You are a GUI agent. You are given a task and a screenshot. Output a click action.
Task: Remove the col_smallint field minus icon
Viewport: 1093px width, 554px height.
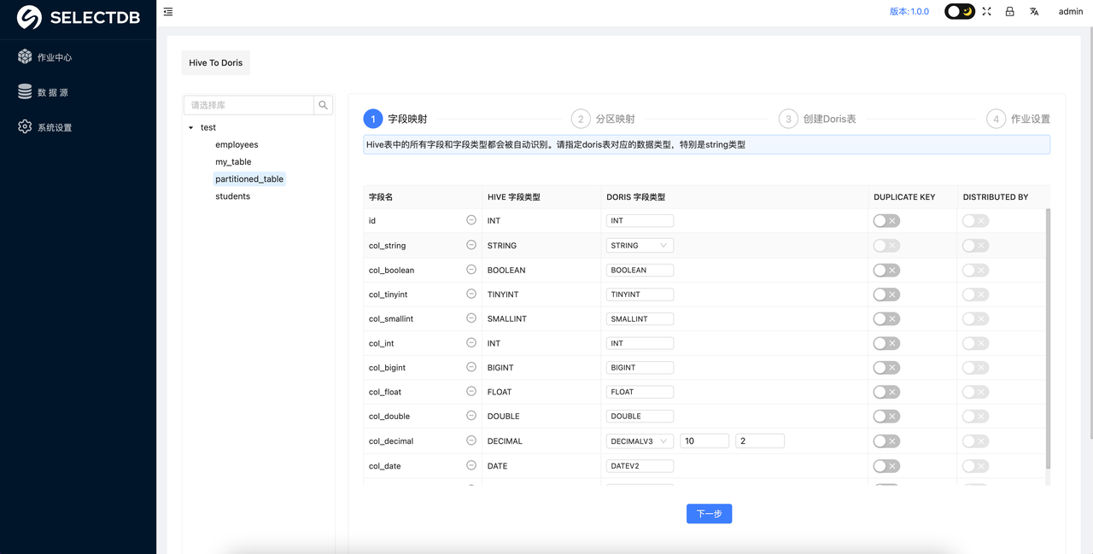(x=471, y=318)
